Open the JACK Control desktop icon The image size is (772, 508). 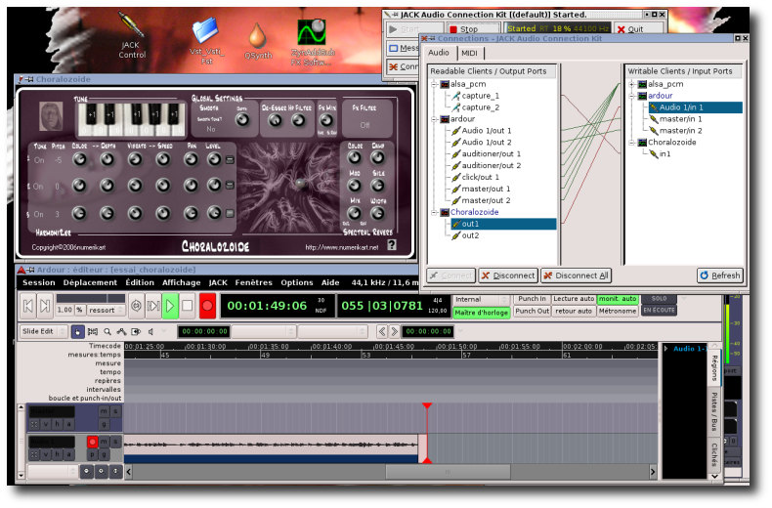[x=132, y=36]
